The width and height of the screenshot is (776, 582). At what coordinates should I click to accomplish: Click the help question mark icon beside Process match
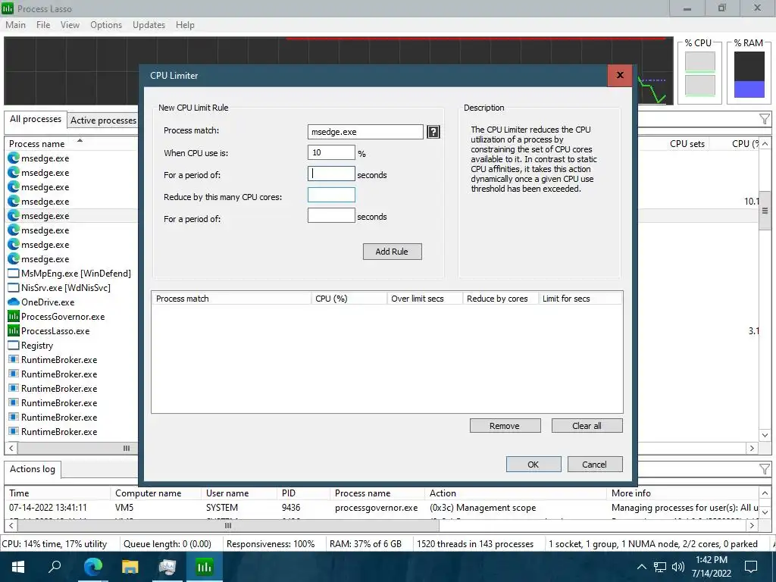[x=433, y=132]
